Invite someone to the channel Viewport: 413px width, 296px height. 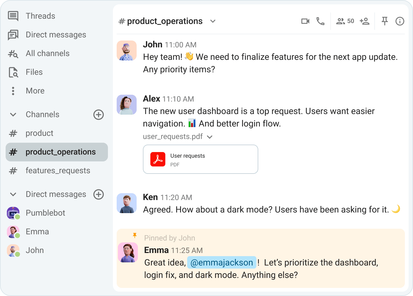click(364, 21)
